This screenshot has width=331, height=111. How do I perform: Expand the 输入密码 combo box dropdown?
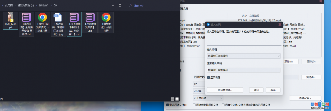[278, 56]
